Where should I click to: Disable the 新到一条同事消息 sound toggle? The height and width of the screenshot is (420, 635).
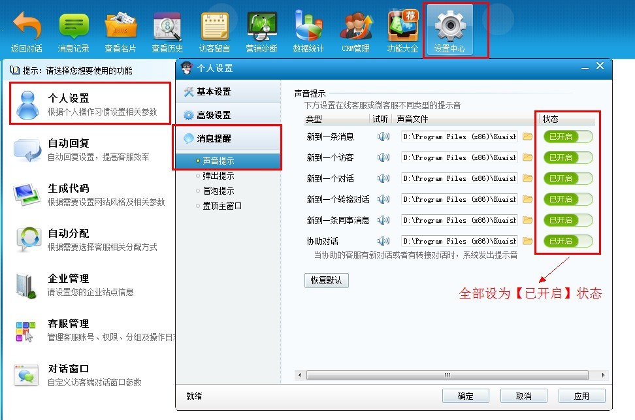(x=568, y=220)
